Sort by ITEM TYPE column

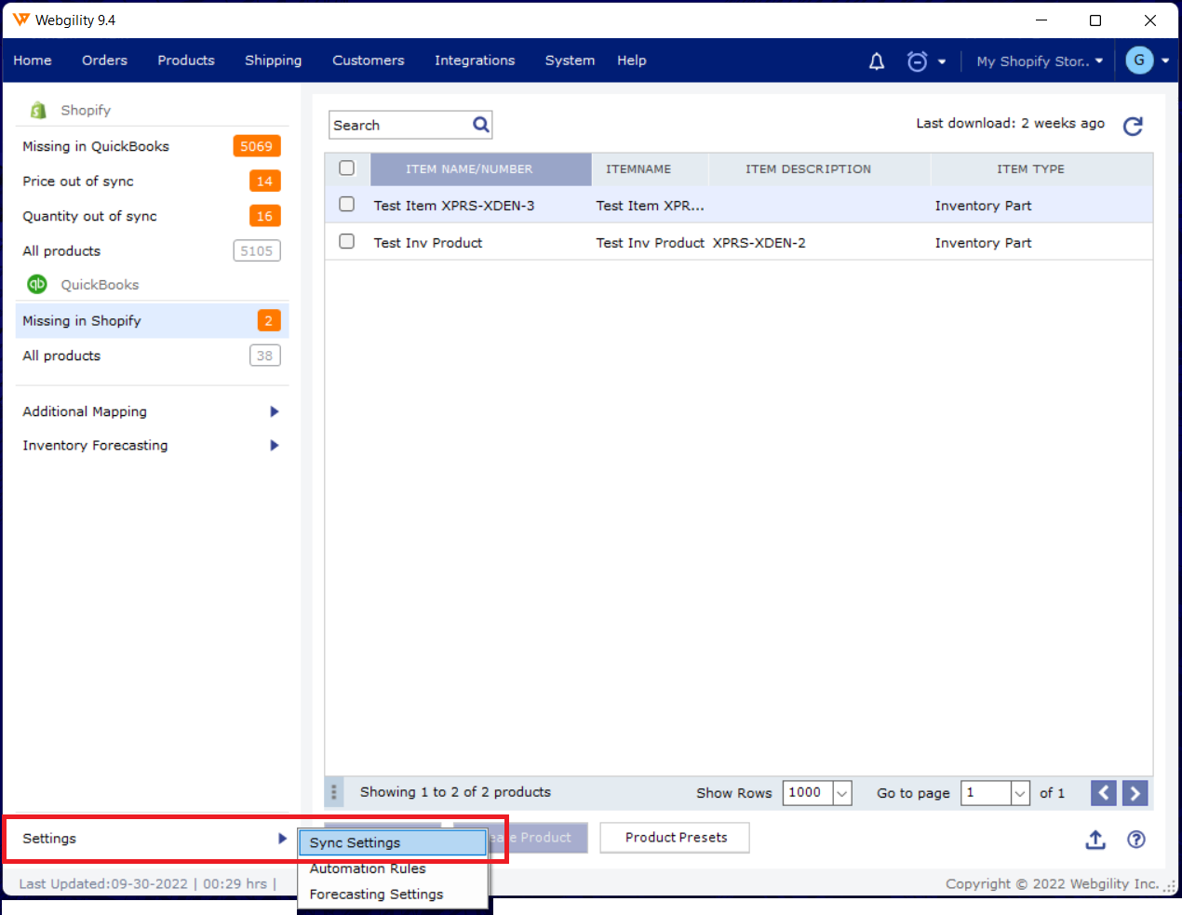(1041, 169)
